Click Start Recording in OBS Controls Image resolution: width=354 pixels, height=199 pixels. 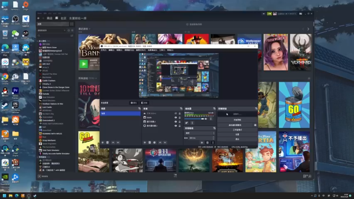[x=237, y=120]
